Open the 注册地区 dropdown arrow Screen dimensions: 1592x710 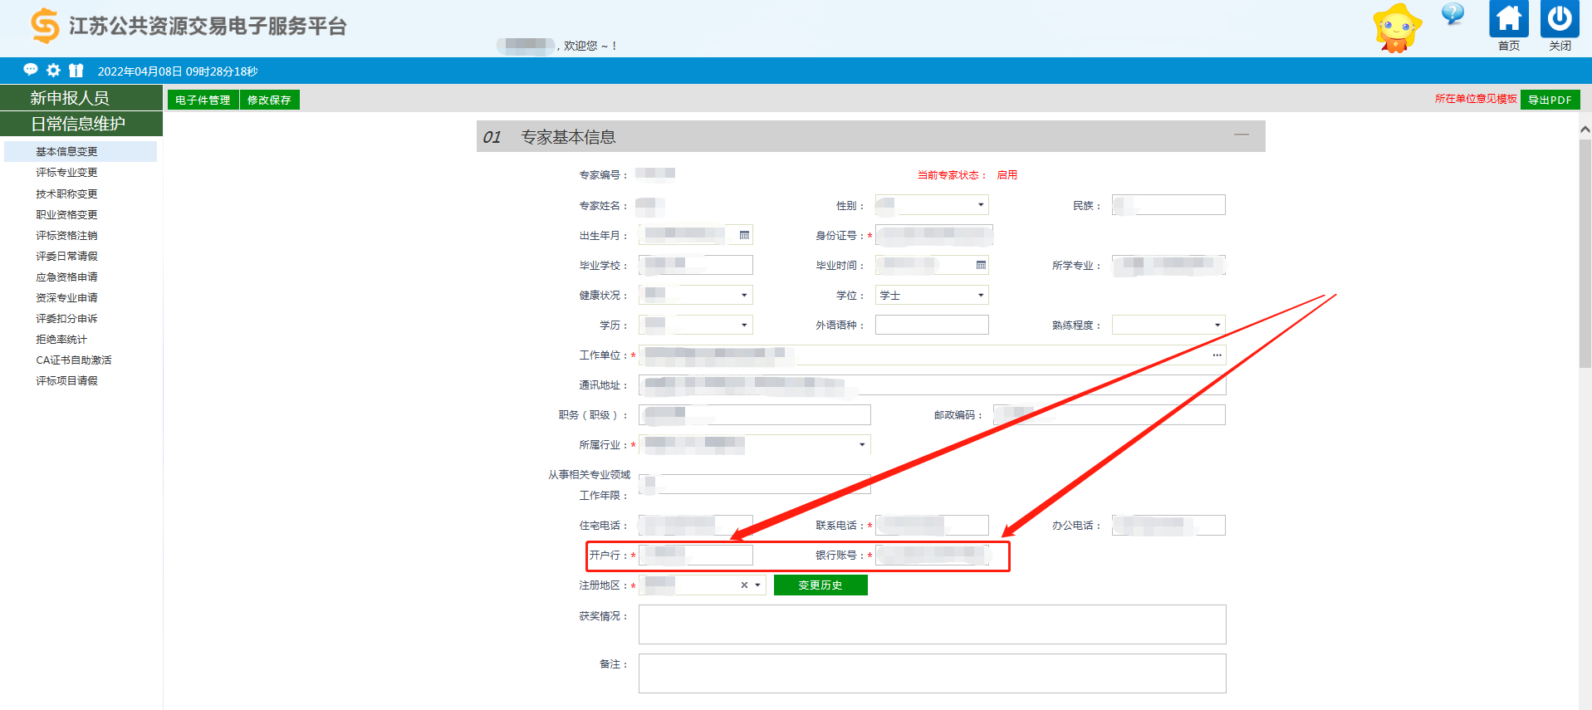pos(757,585)
